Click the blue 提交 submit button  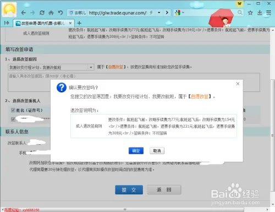pos(129,190)
